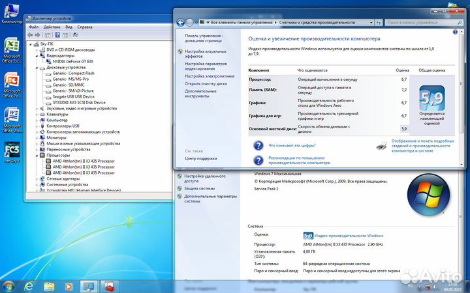Open the Вид menu
Screen dimensions: 470x293
click(x=69, y=27)
